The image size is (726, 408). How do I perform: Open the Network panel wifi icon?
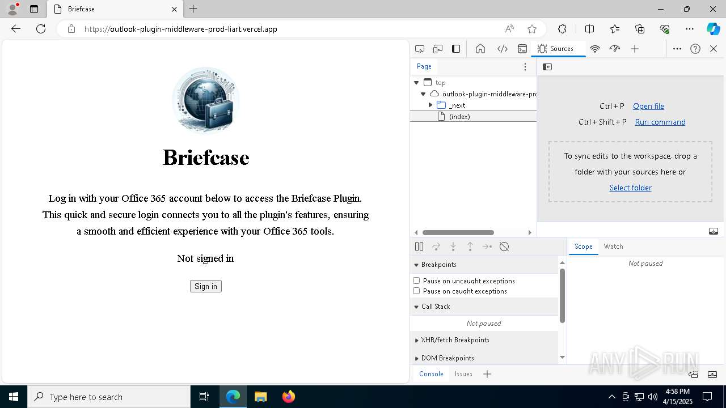(x=595, y=49)
